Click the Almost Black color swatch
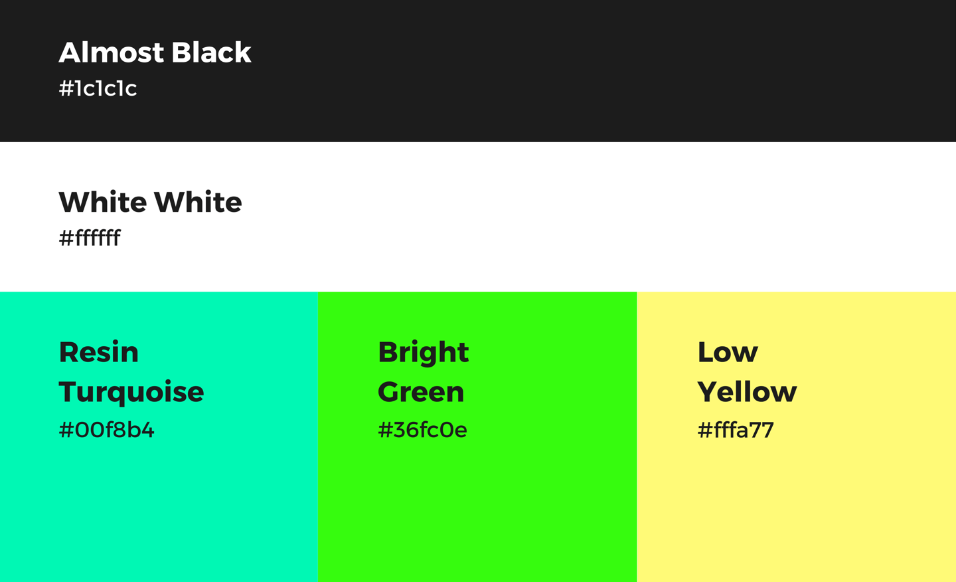956x582 pixels. [x=478, y=70]
